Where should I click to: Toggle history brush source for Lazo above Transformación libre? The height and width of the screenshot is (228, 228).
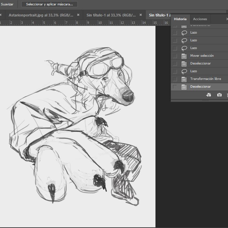[175, 71]
